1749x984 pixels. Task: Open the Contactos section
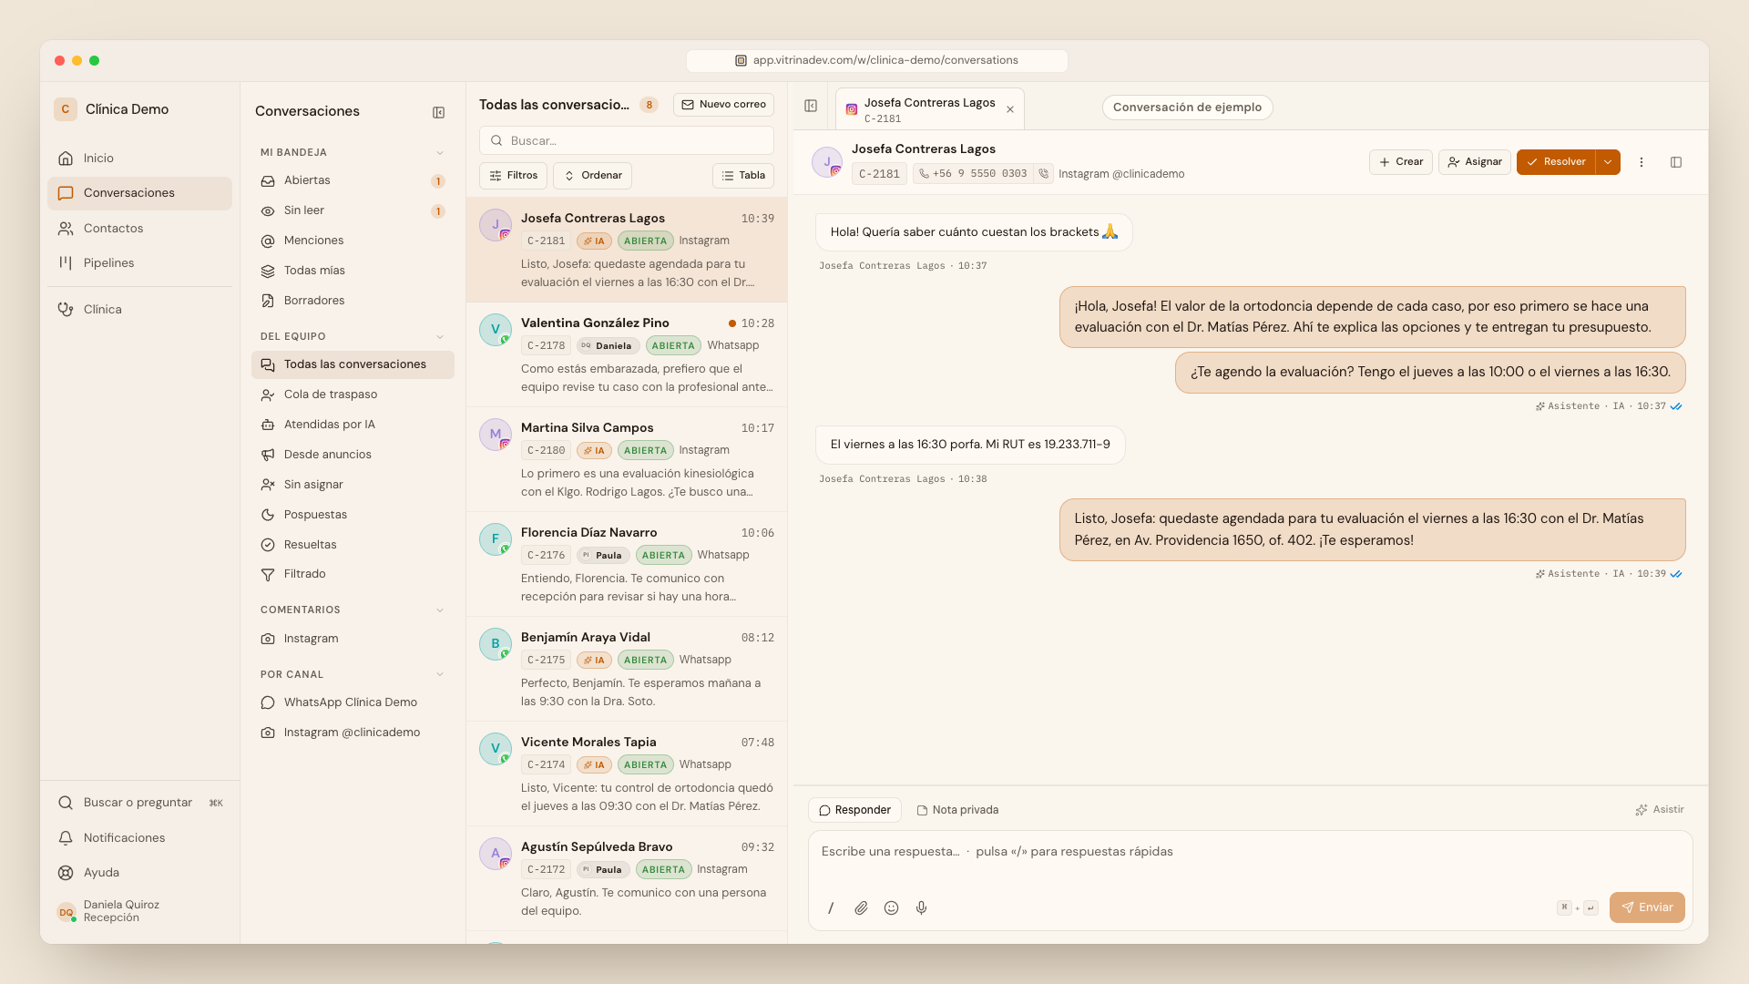[140, 229]
